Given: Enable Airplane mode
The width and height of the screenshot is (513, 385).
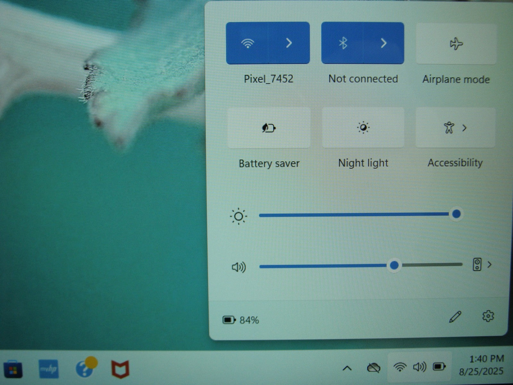Looking at the screenshot, I should tap(456, 44).
